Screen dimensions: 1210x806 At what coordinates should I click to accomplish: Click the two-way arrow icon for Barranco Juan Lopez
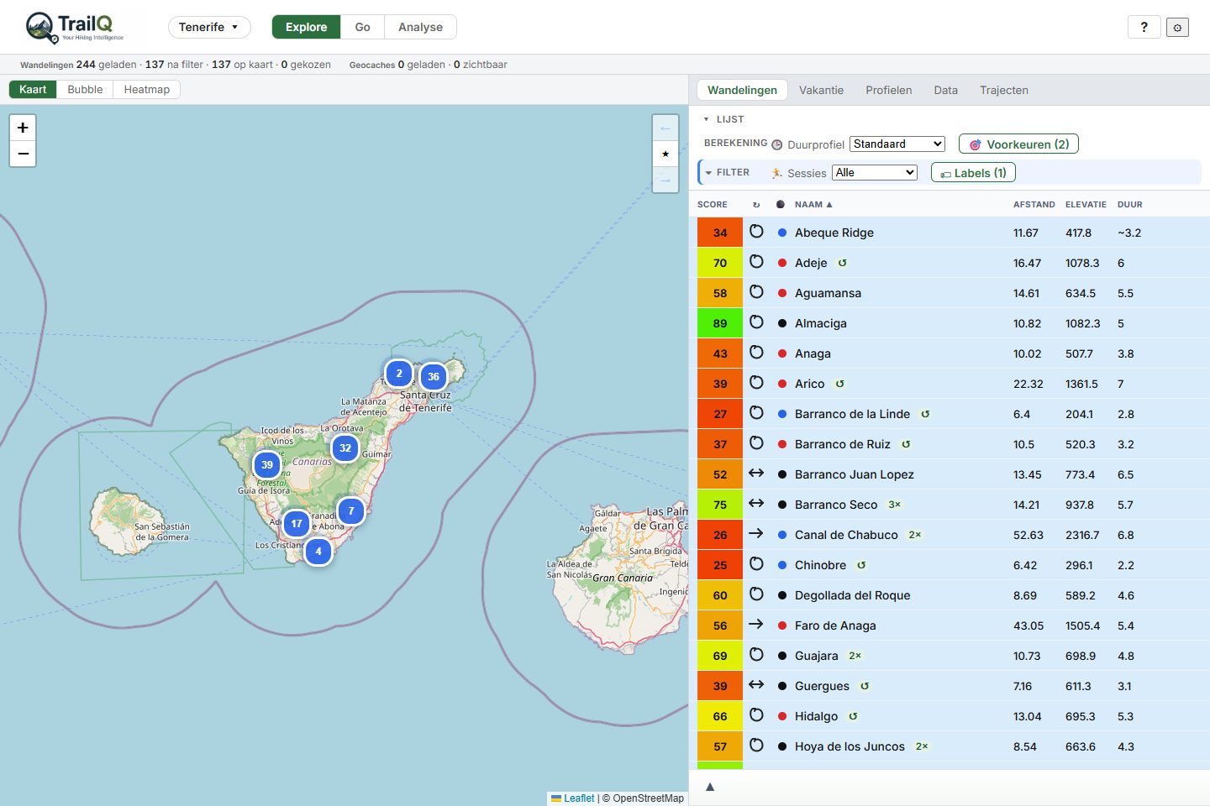(756, 474)
